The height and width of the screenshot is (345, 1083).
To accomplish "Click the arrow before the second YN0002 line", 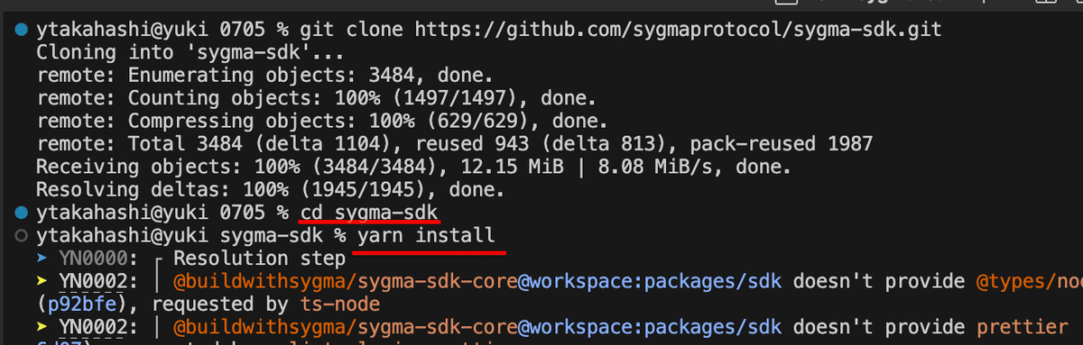I will [42, 328].
